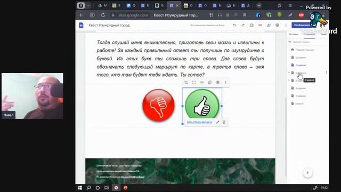Click the Undo arrow in Google Sites header
The height and width of the screenshot is (192, 341).
coord(234,25)
